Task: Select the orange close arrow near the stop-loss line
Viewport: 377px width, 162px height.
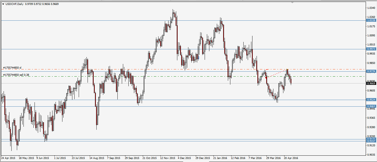Action: (287, 69)
